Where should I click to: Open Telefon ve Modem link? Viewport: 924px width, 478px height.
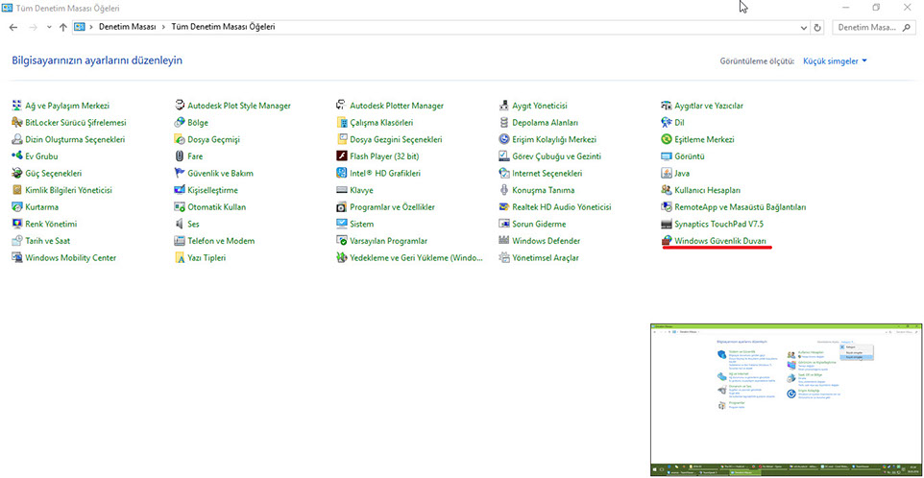click(x=221, y=241)
